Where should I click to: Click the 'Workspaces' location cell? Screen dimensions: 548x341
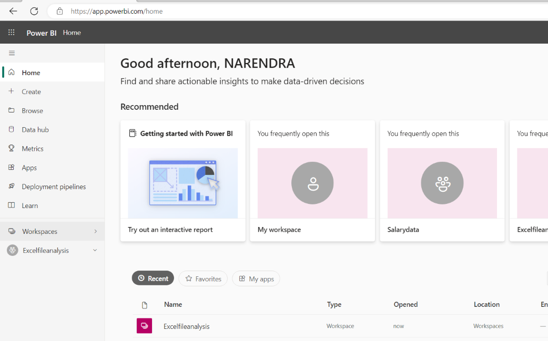(488, 326)
